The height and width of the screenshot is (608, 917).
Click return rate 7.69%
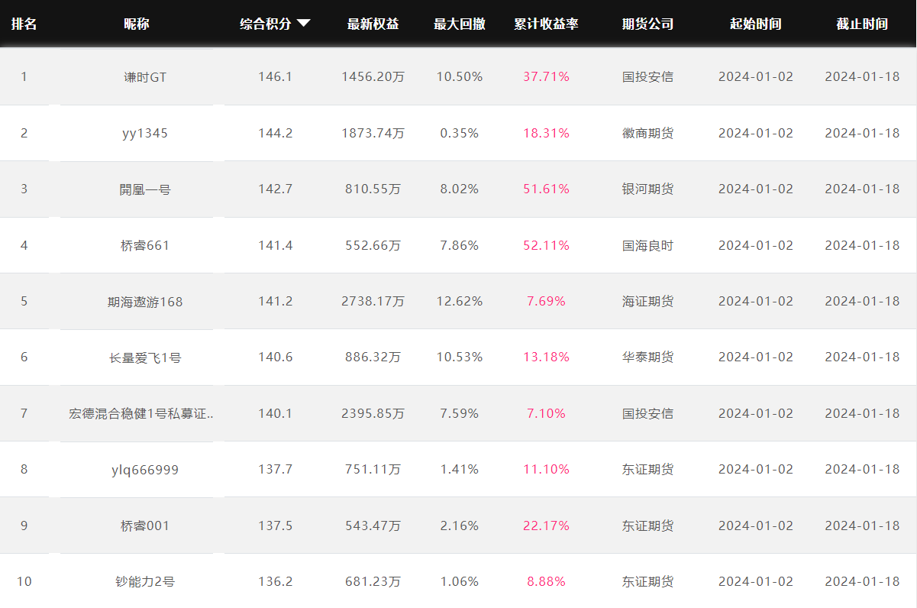pyautogui.click(x=547, y=301)
